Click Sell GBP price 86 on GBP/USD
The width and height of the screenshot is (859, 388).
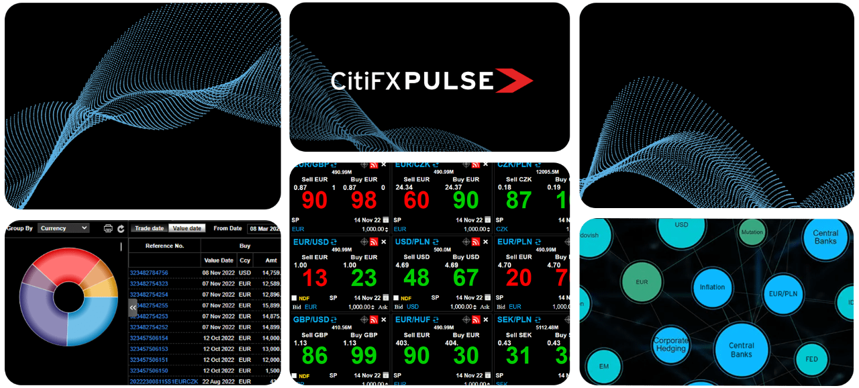tap(314, 355)
